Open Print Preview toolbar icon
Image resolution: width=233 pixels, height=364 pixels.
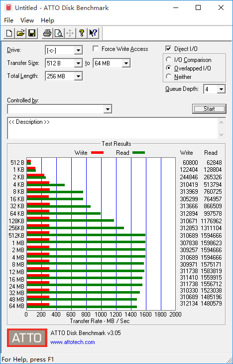pyautogui.click(x=59, y=33)
